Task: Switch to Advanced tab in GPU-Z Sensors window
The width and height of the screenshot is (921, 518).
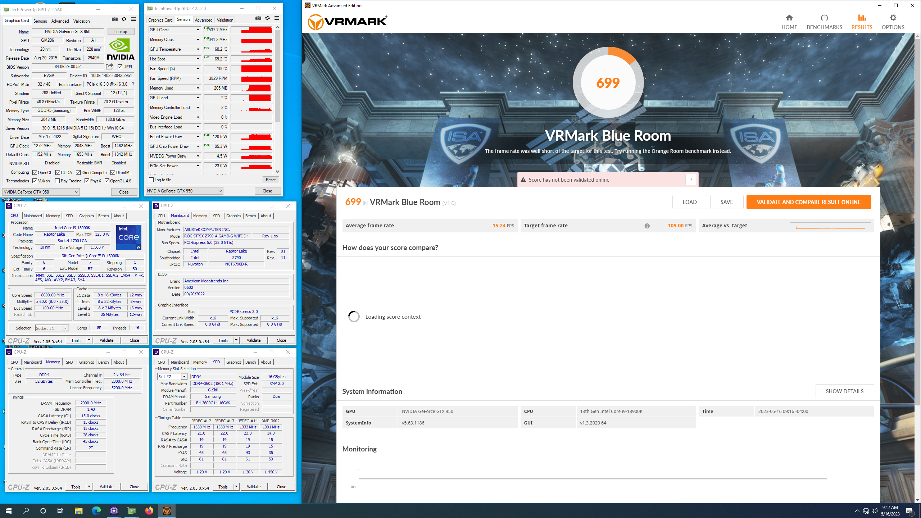Action: [204, 20]
